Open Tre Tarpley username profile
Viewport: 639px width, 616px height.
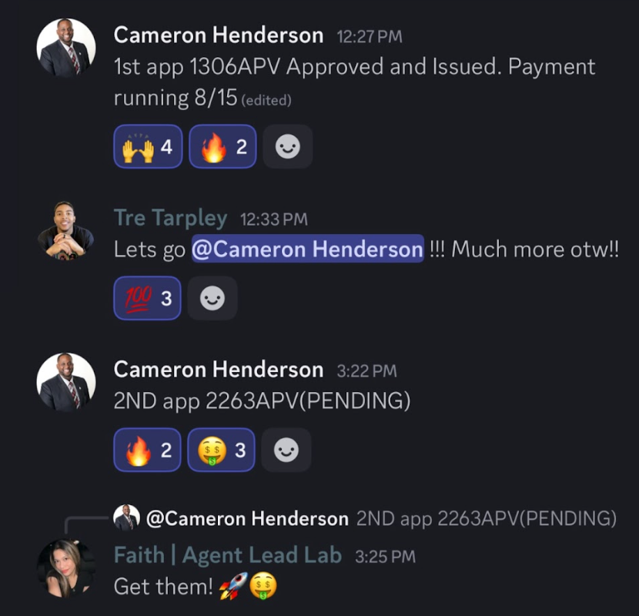pos(170,218)
